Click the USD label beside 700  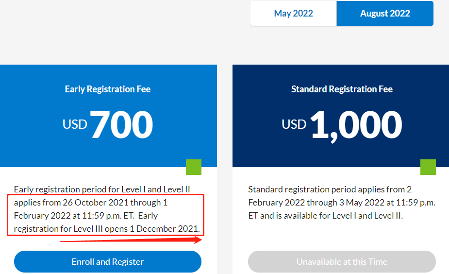coord(75,124)
